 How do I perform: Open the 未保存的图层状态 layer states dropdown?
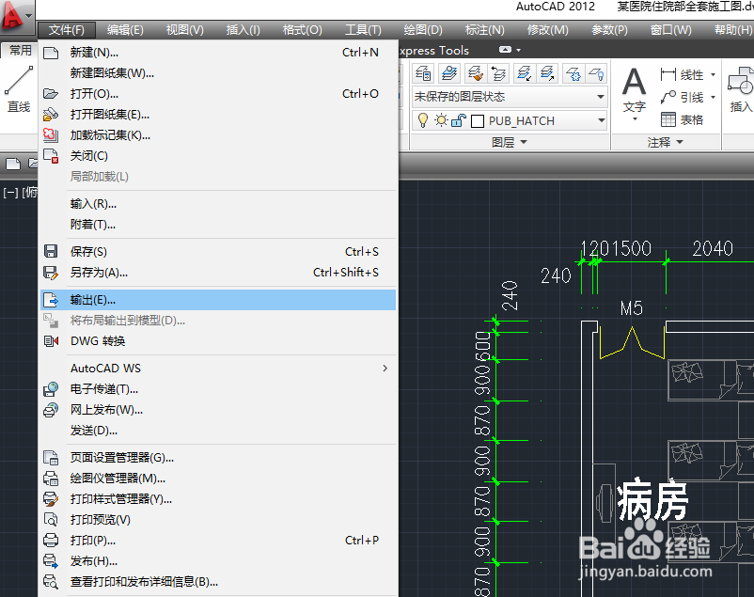(601, 96)
